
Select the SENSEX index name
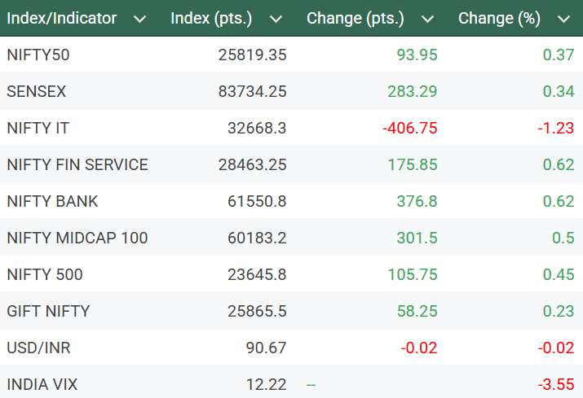coord(37,91)
